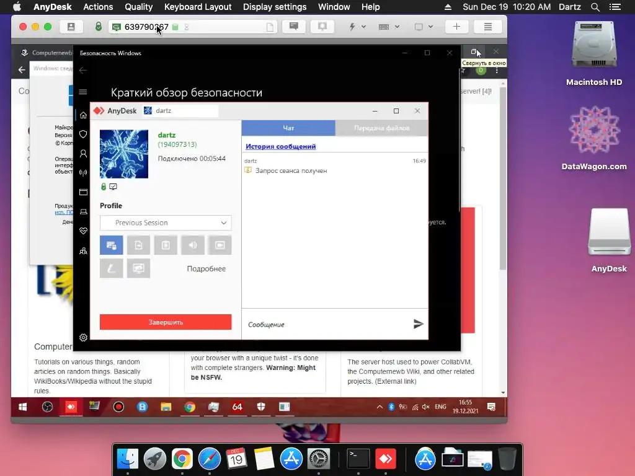Open the Remote Windows Start menu

[23, 407]
